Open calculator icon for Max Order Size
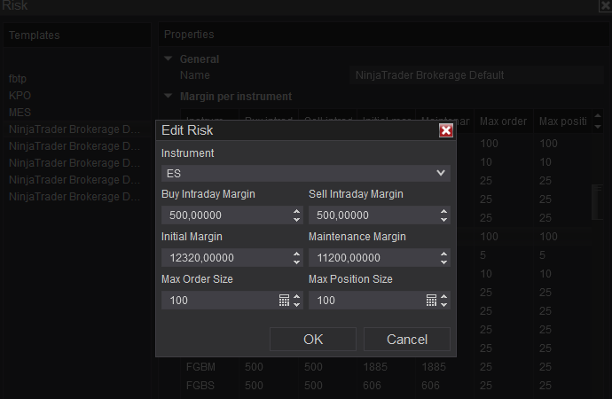 285,301
